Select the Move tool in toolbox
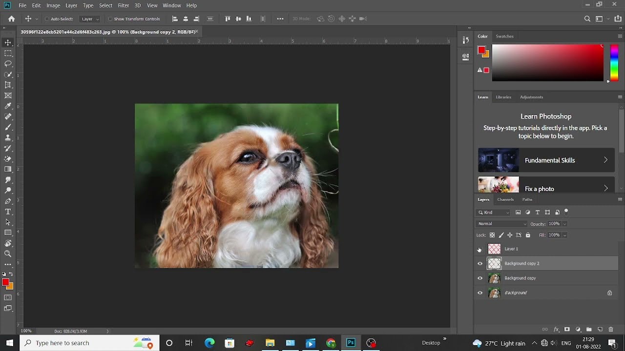The height and width of the screenshot is (351, 625). coord(8,42)
